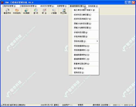The height and width of the screenshot is (107, 136).
Task: Open the 网上PM6 toolbar icon
Action: [63, 11]
